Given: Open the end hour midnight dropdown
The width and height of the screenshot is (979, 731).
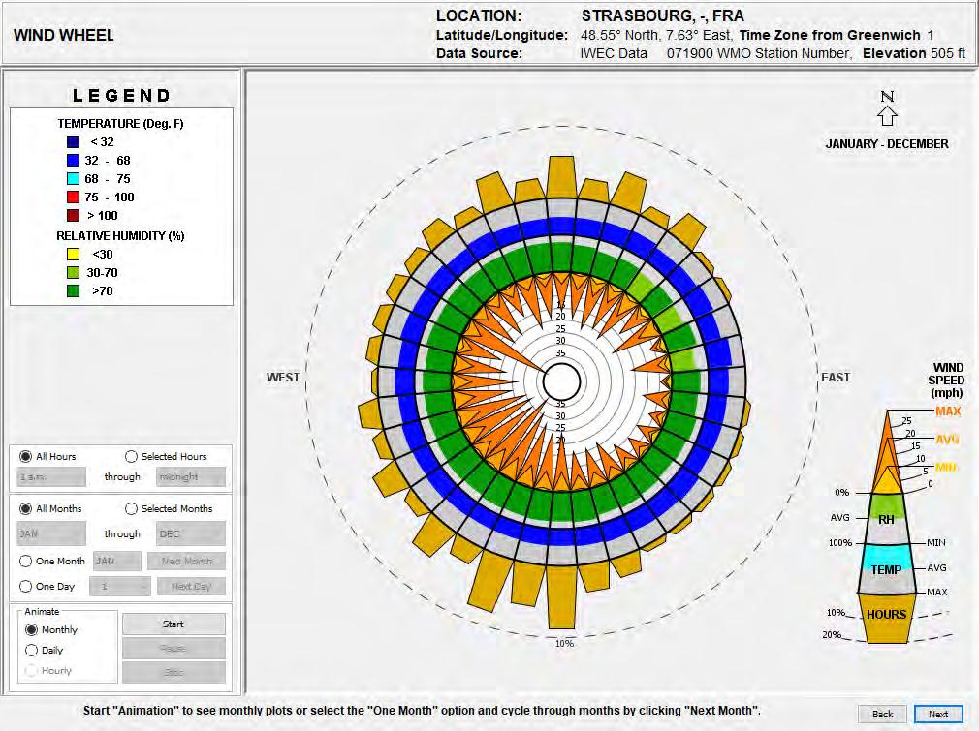Looking at the screenshot, I should click(x=190, y=477).
